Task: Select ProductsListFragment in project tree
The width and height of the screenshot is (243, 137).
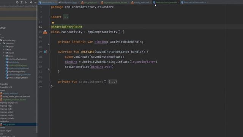Action: click(18, 65)
